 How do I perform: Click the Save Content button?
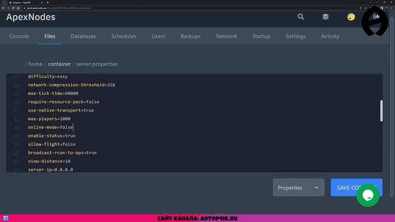pos(357,187)
